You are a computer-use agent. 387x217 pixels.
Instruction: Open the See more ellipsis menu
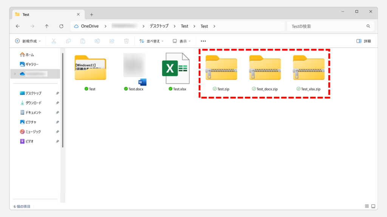coord(203,41)
